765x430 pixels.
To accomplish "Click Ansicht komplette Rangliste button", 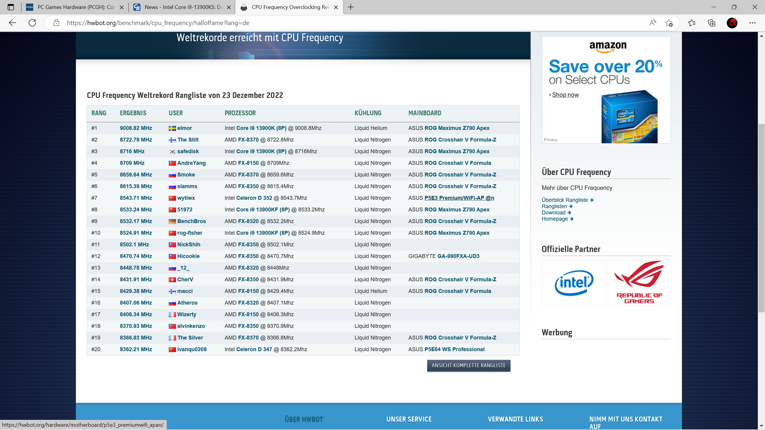I will coord(469,365).
